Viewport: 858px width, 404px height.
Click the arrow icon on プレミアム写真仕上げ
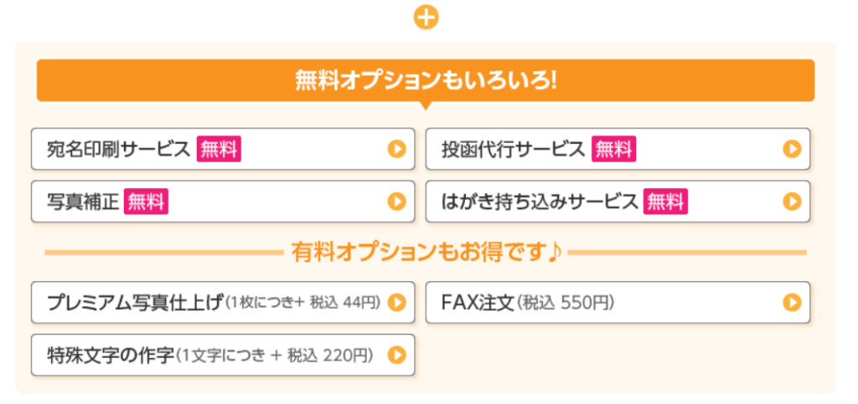pos(396,302)
